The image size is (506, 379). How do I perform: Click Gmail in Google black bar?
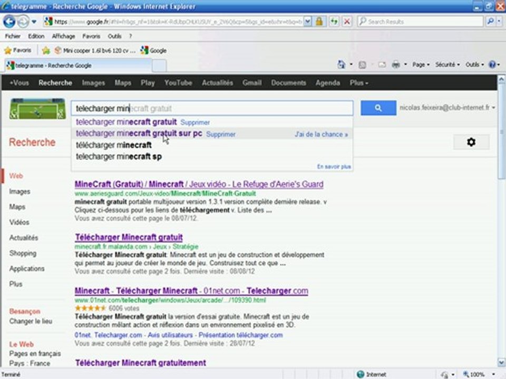click(x=252, y=83)
